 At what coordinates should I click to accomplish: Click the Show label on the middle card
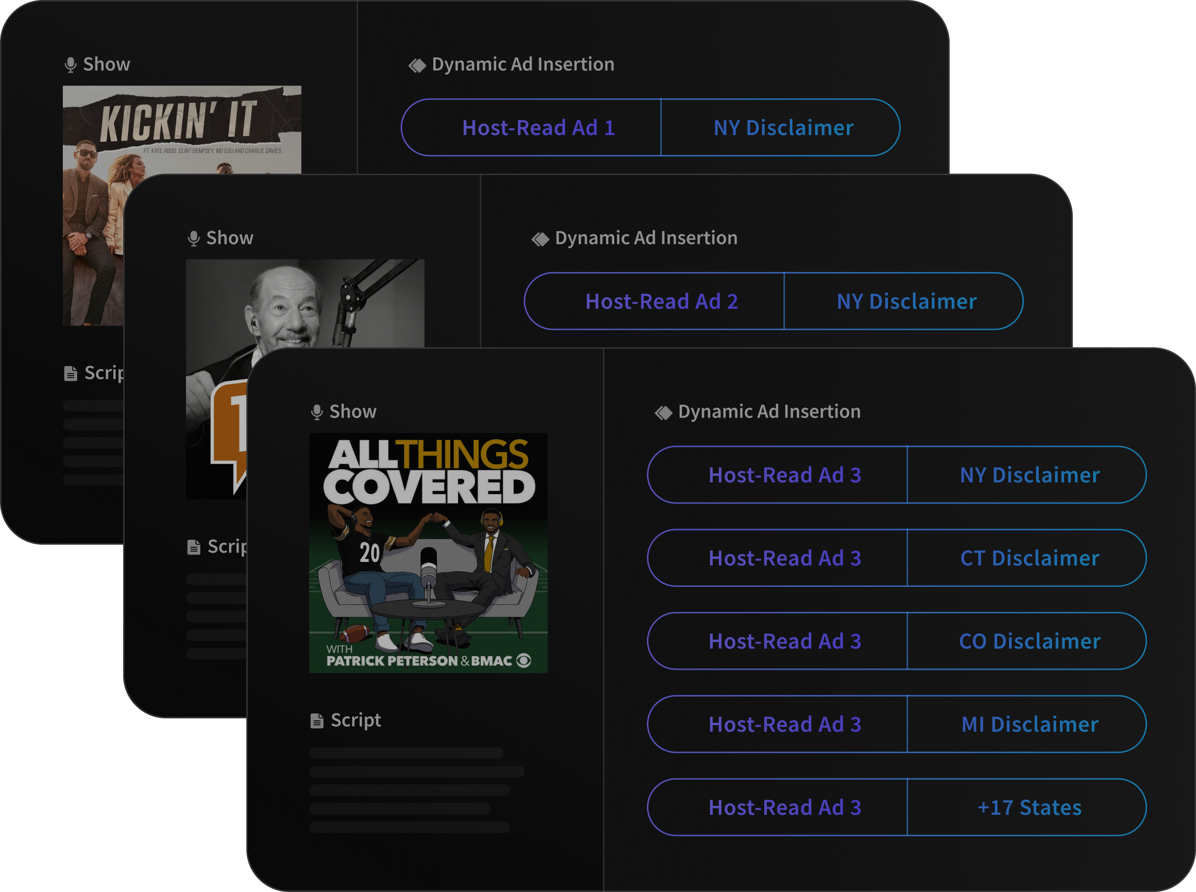coord(230,238)
